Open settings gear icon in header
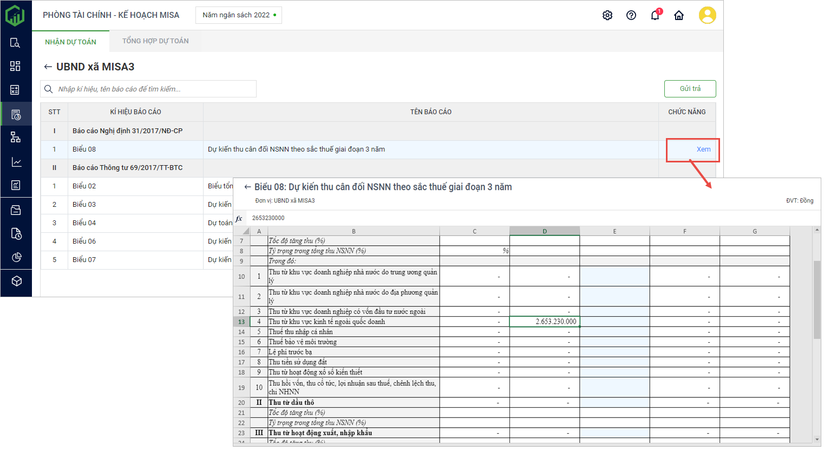The width and height of the screenshot is (824, 451). [x=607, y=15]
